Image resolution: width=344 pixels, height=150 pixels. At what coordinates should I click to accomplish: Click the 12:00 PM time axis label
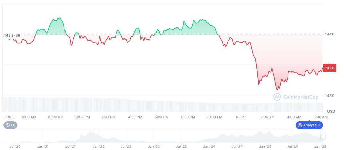point(82,117)
